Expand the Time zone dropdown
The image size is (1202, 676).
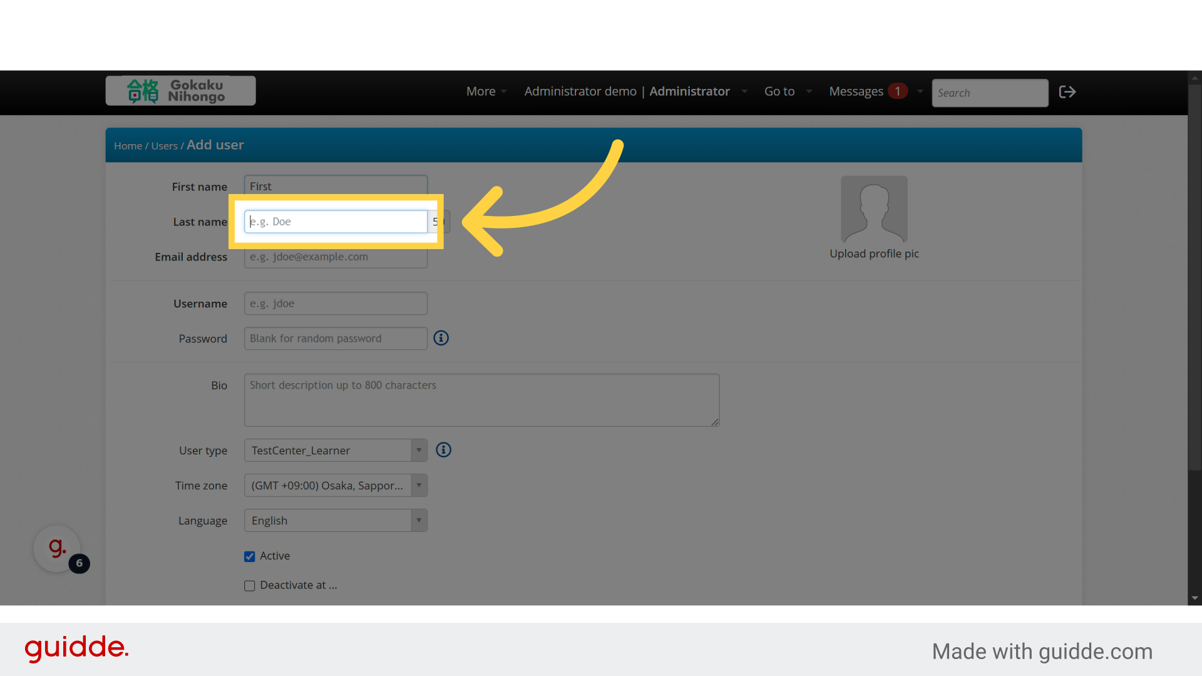coord(336,486)
